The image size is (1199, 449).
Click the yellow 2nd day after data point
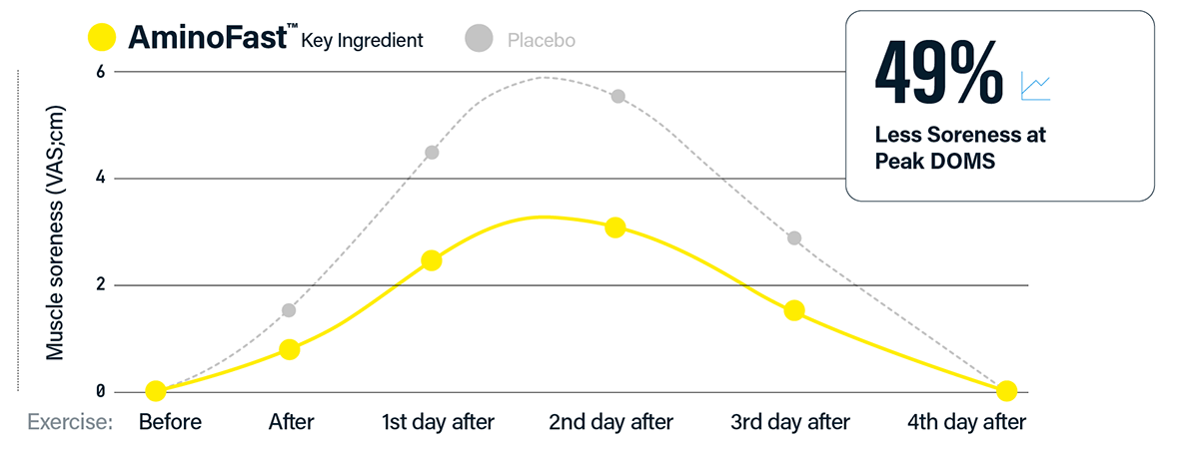615,227
